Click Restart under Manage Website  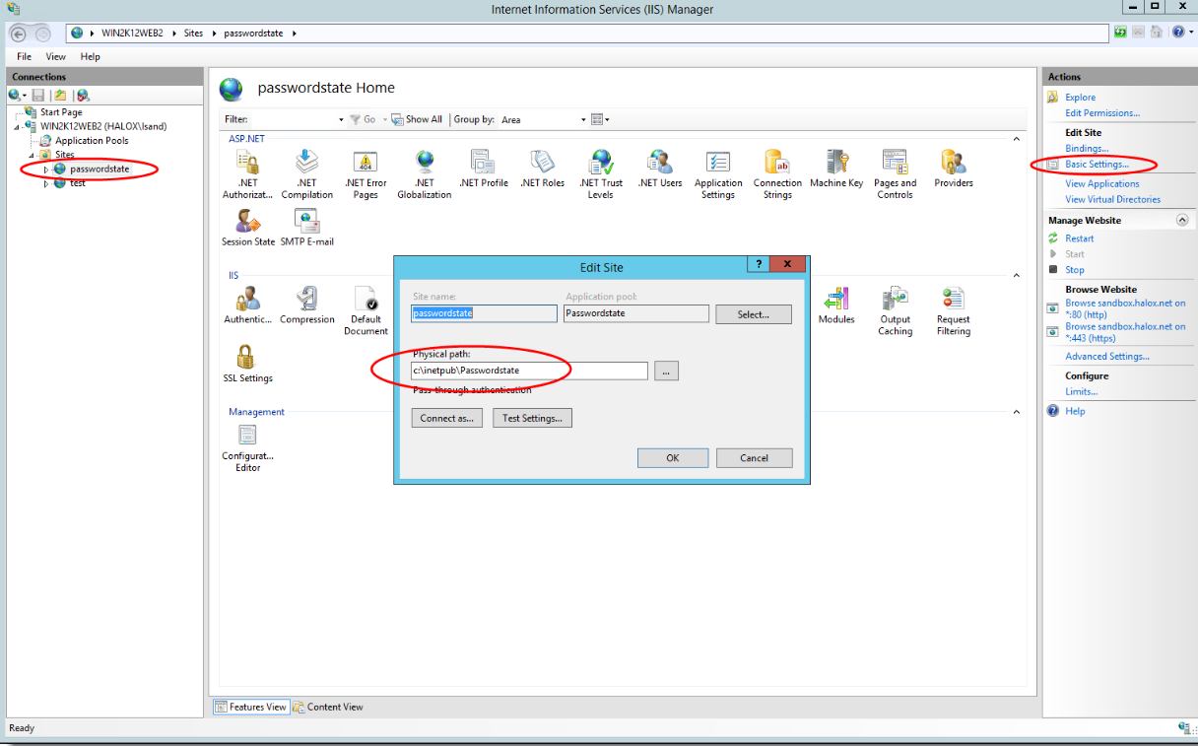(x=1079, y=238)
